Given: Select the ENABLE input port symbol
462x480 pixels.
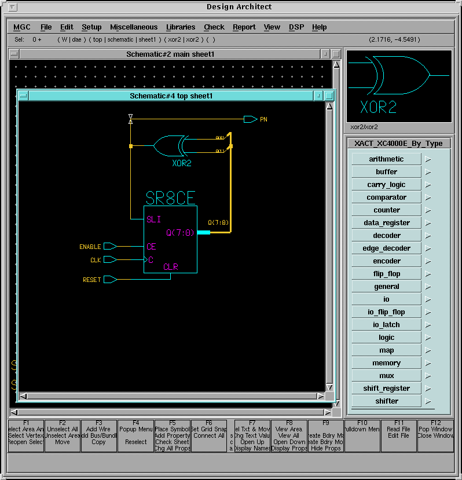Looking at the screenshot, I should coord(110,247).
